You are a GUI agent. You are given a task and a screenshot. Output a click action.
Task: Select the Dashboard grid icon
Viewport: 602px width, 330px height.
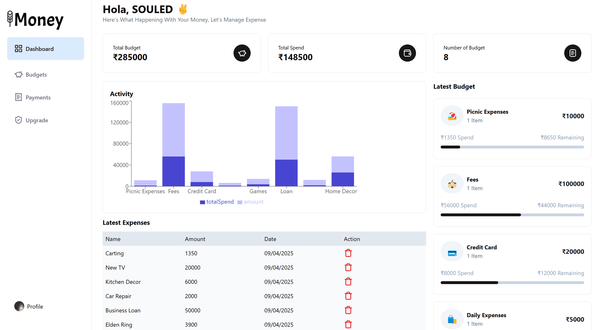coord(18,49)
